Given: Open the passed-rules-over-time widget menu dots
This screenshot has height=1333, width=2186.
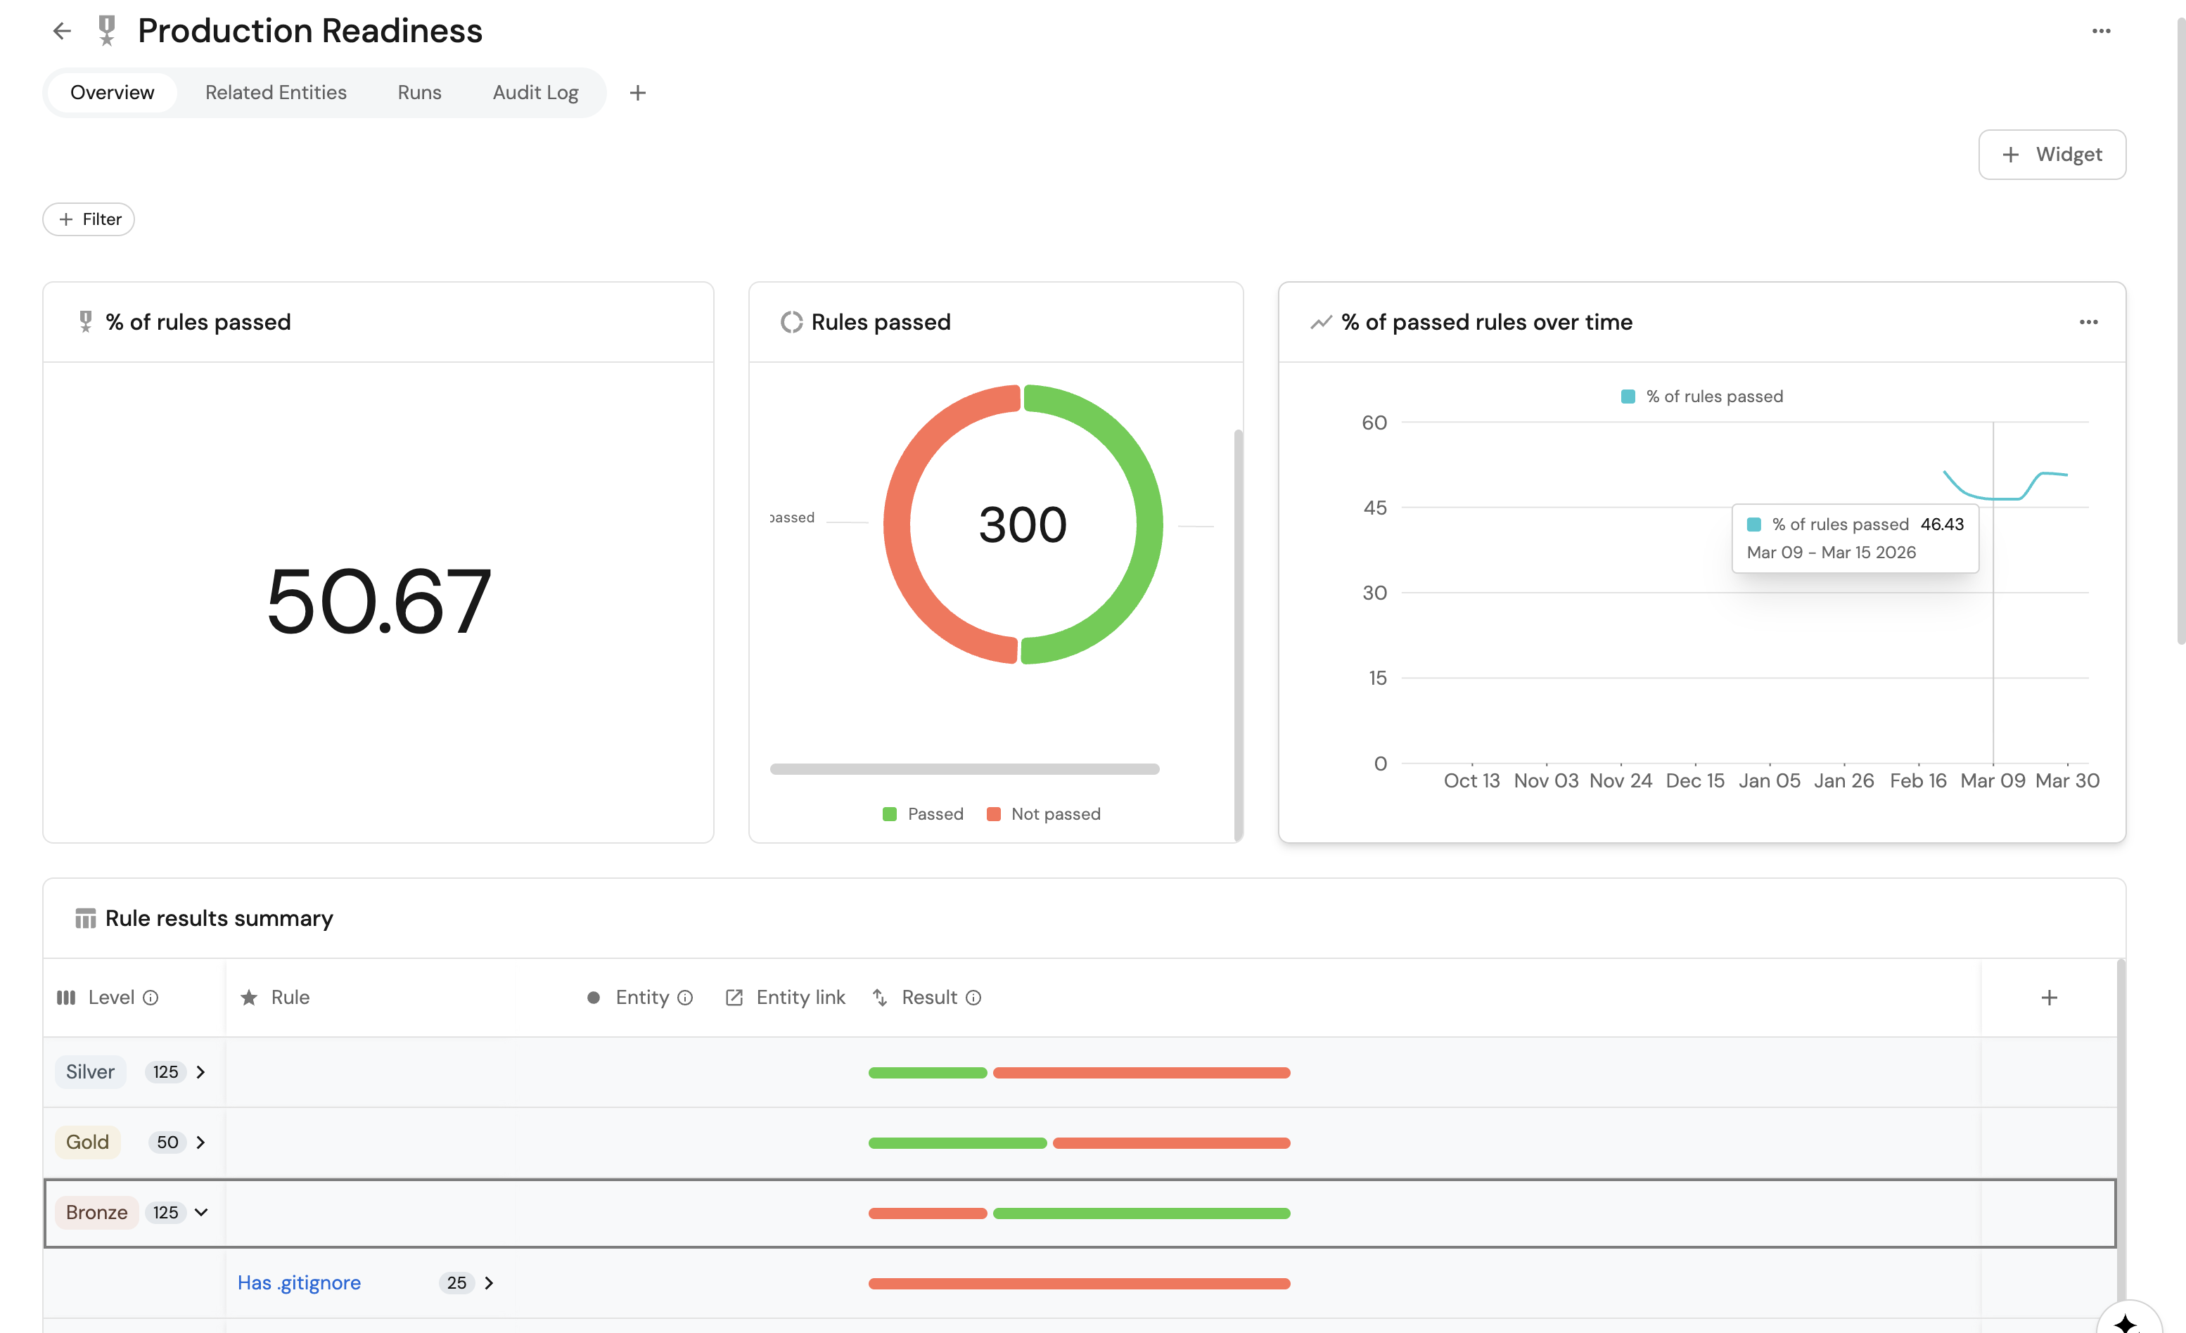Looking at the screenshot, I should (x=2088, y=322).
